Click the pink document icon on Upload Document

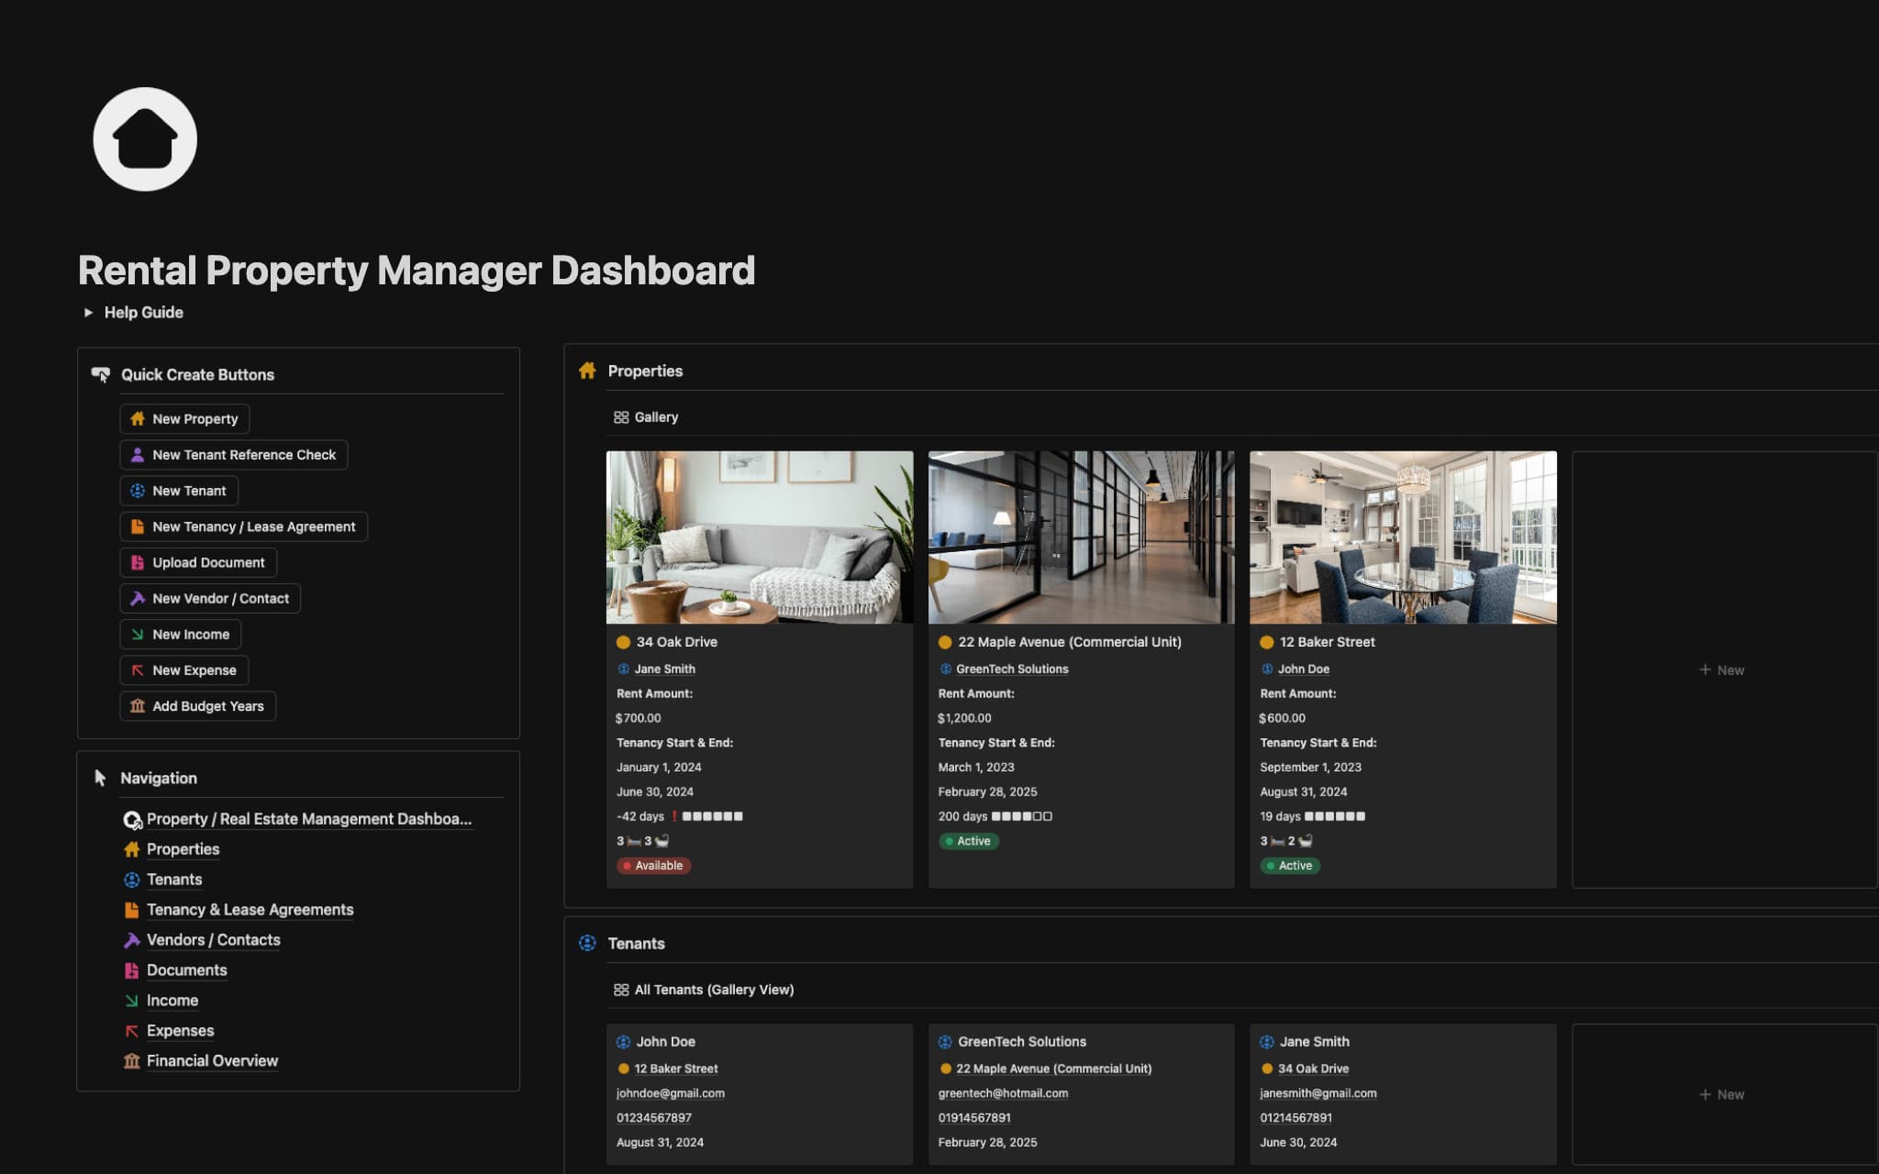138,562
